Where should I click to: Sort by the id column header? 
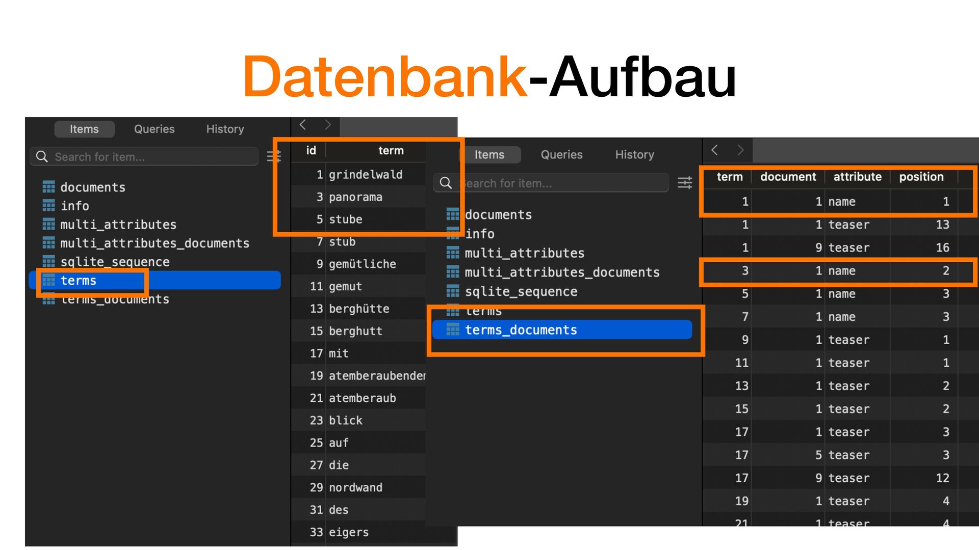[x=311, y=150]
